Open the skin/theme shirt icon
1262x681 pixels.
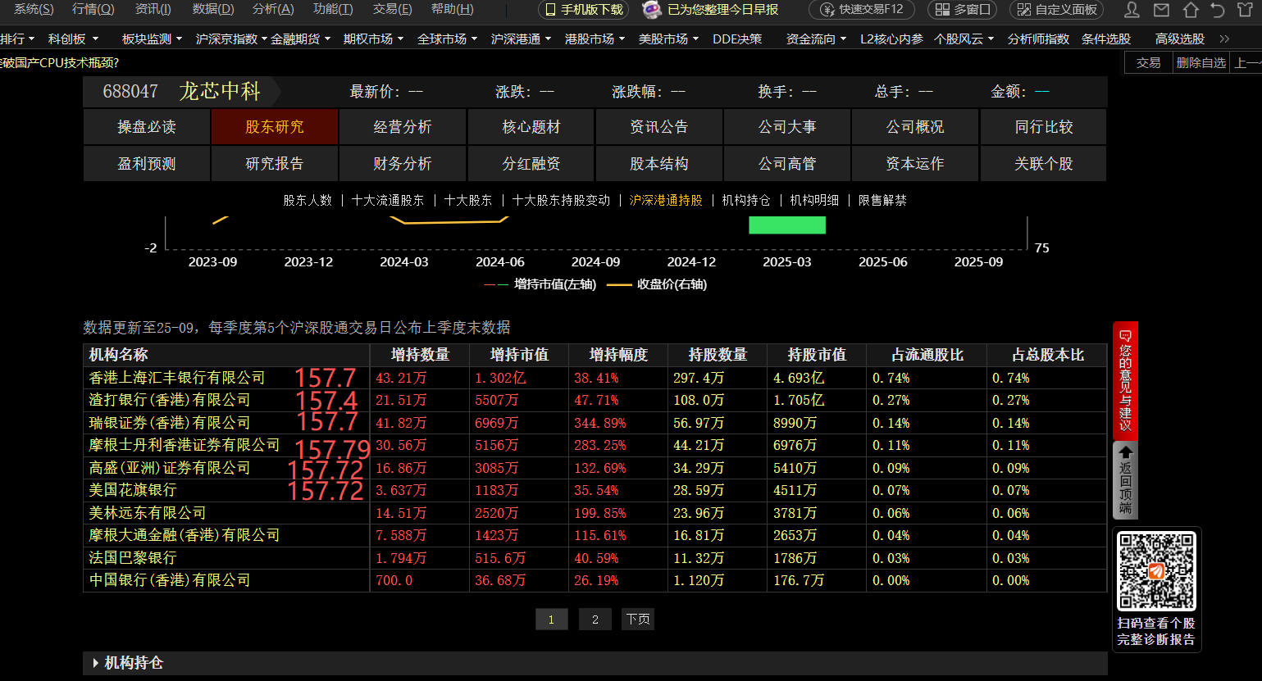pyautogui.click(x=1246, y=10)
